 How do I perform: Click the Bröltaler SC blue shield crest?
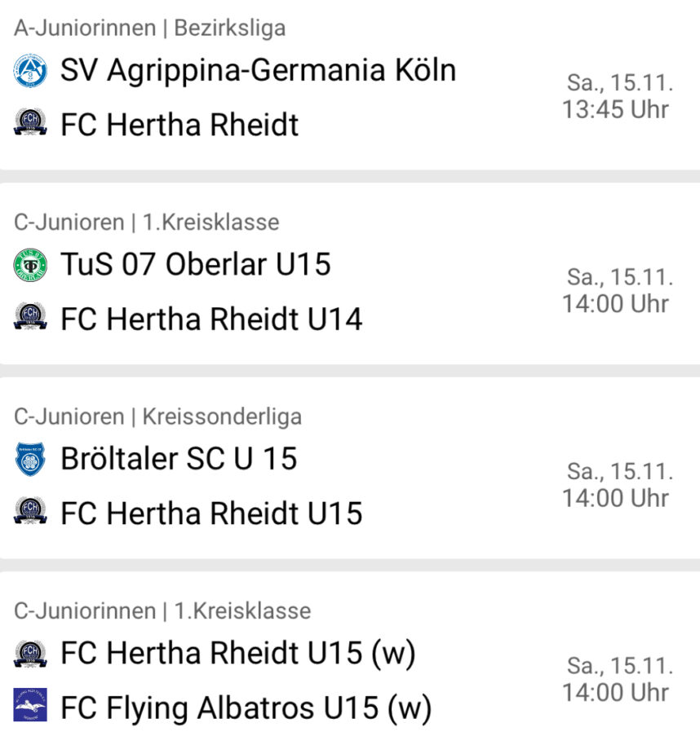31,460
